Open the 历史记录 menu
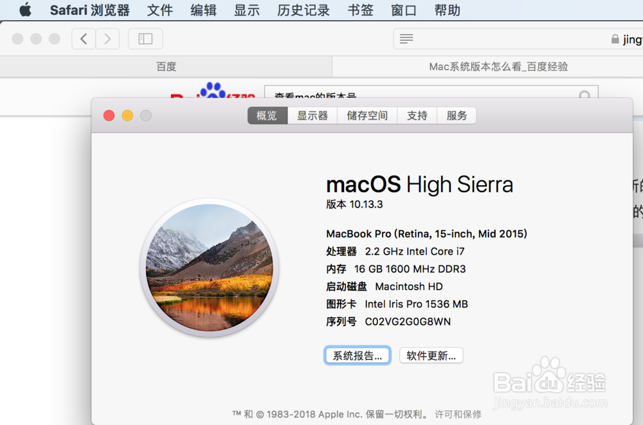This screenshot has width=643, height=425. 303,10
